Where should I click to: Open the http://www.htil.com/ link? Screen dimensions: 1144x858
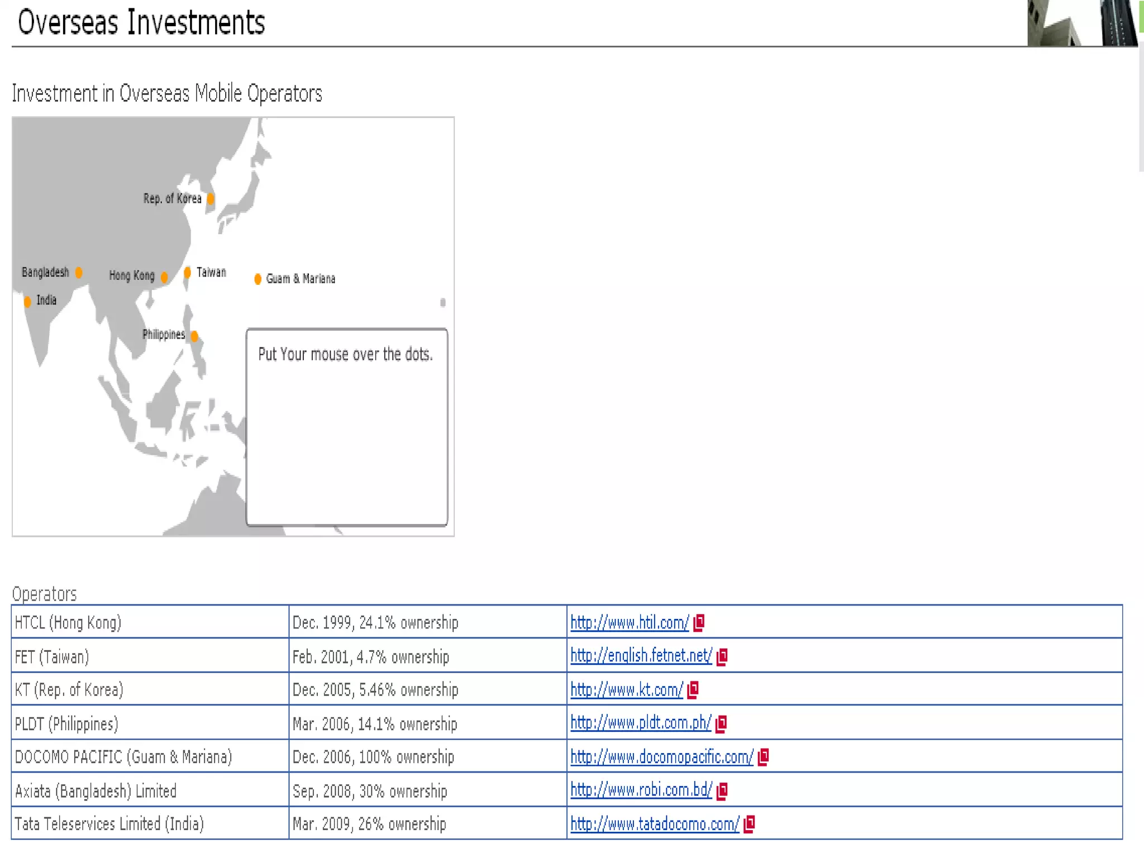630,623
